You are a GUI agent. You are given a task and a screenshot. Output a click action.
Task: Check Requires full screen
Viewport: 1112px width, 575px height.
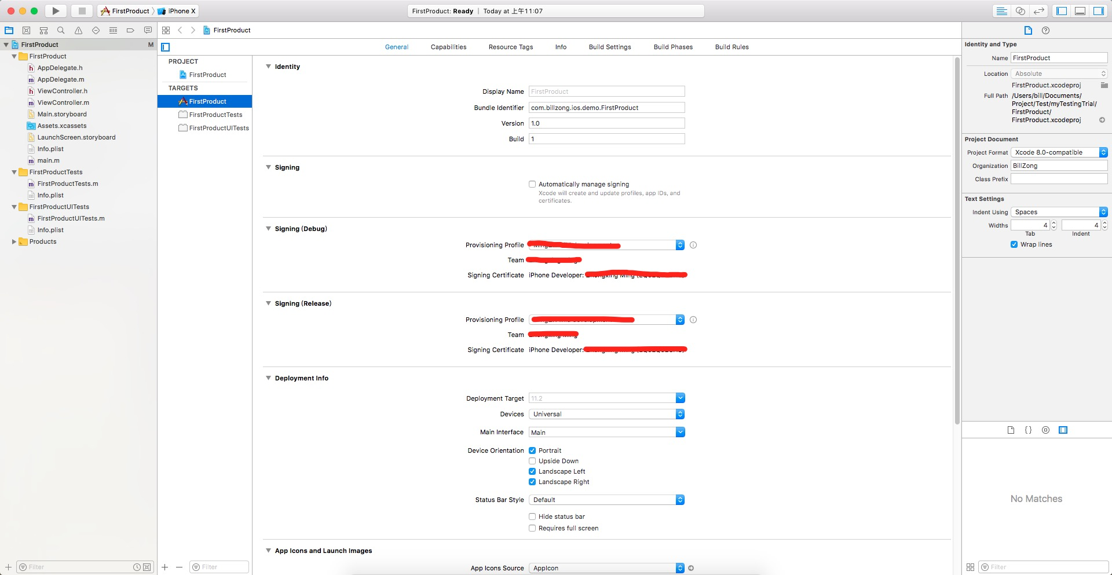pyautogui.click(x=532, y=528)
